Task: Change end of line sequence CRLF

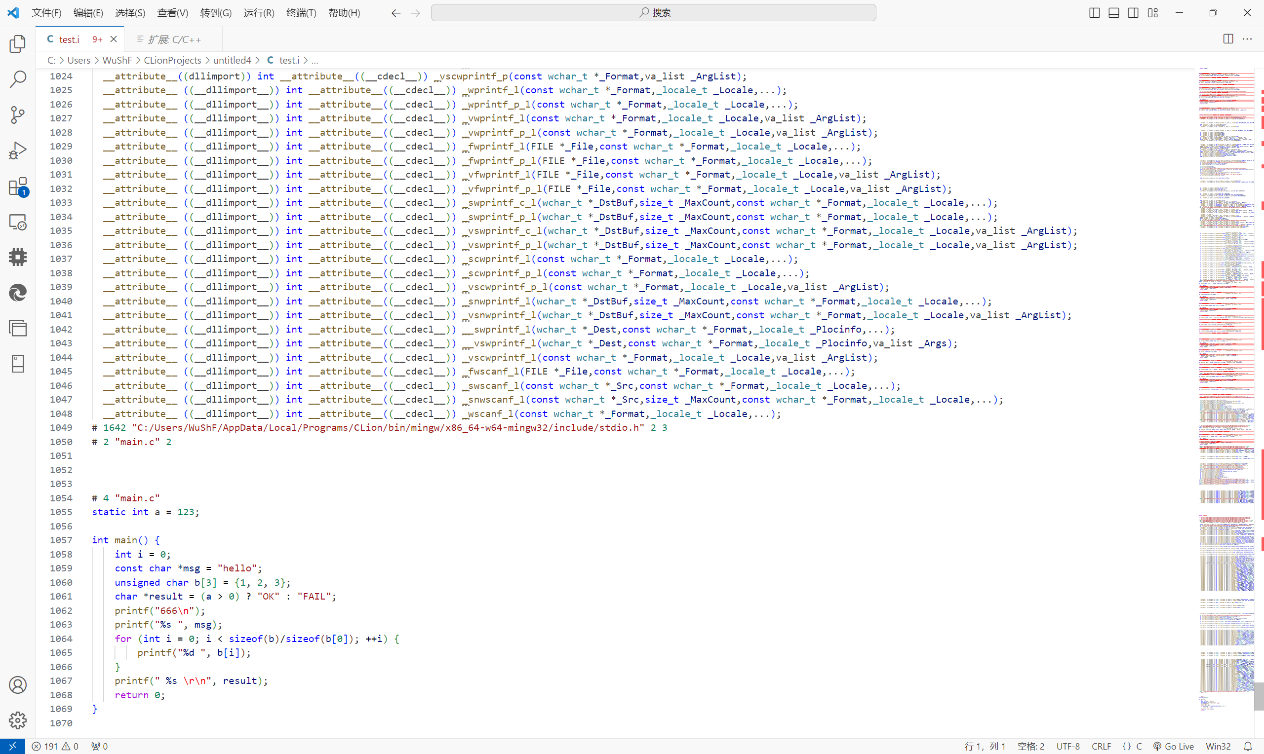Action: pos(1101,746)
